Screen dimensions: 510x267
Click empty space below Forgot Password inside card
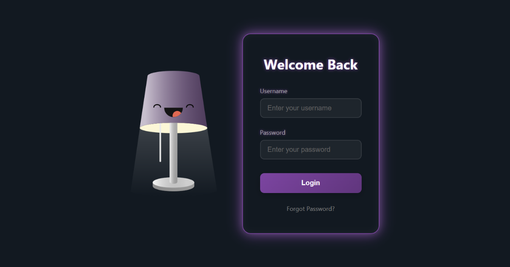pos(311,223)
